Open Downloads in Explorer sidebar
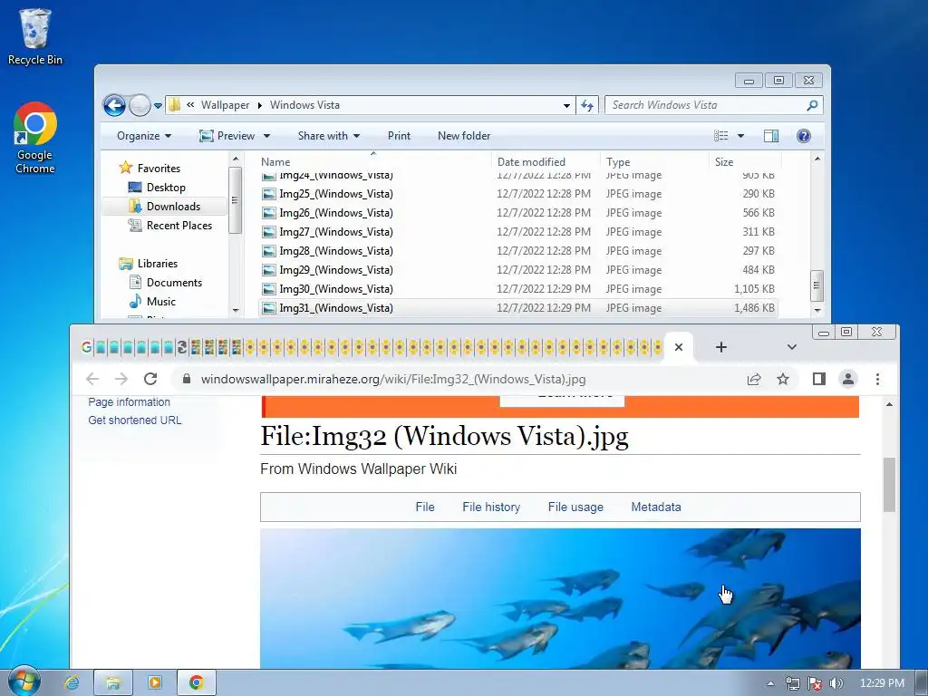Viewport: 928px width, 696px height. (x=173, y=207)
